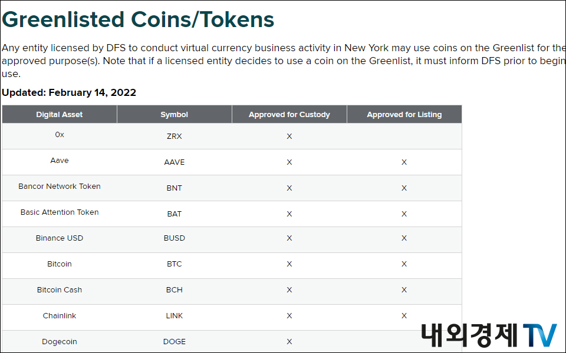Screen dimensions: 566x353
Task: Click the TV logo watermark
Action: (539, 335)
